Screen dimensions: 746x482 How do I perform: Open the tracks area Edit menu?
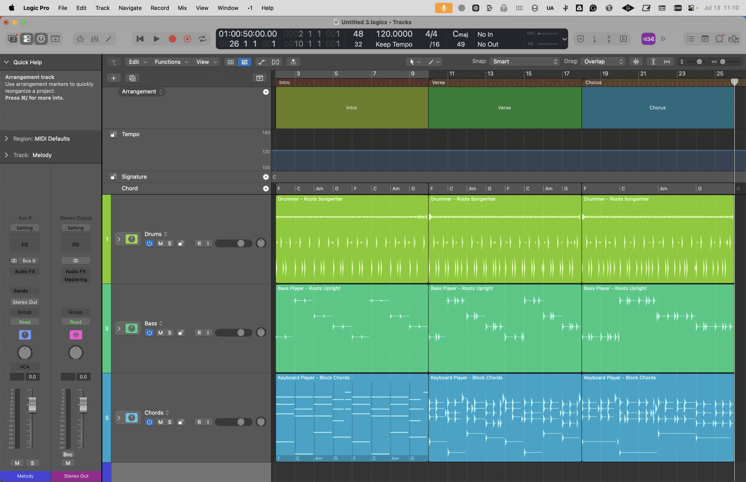click(x=137, y=62)
